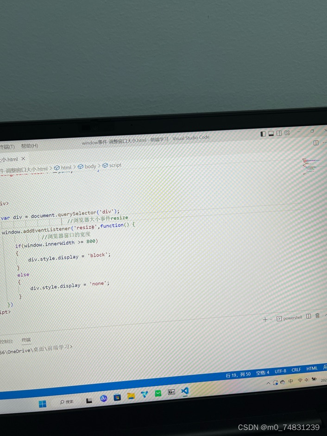The image size is (327, 436).
Task: Toggle the primary side bar layout icon
Action: (263, 134)
